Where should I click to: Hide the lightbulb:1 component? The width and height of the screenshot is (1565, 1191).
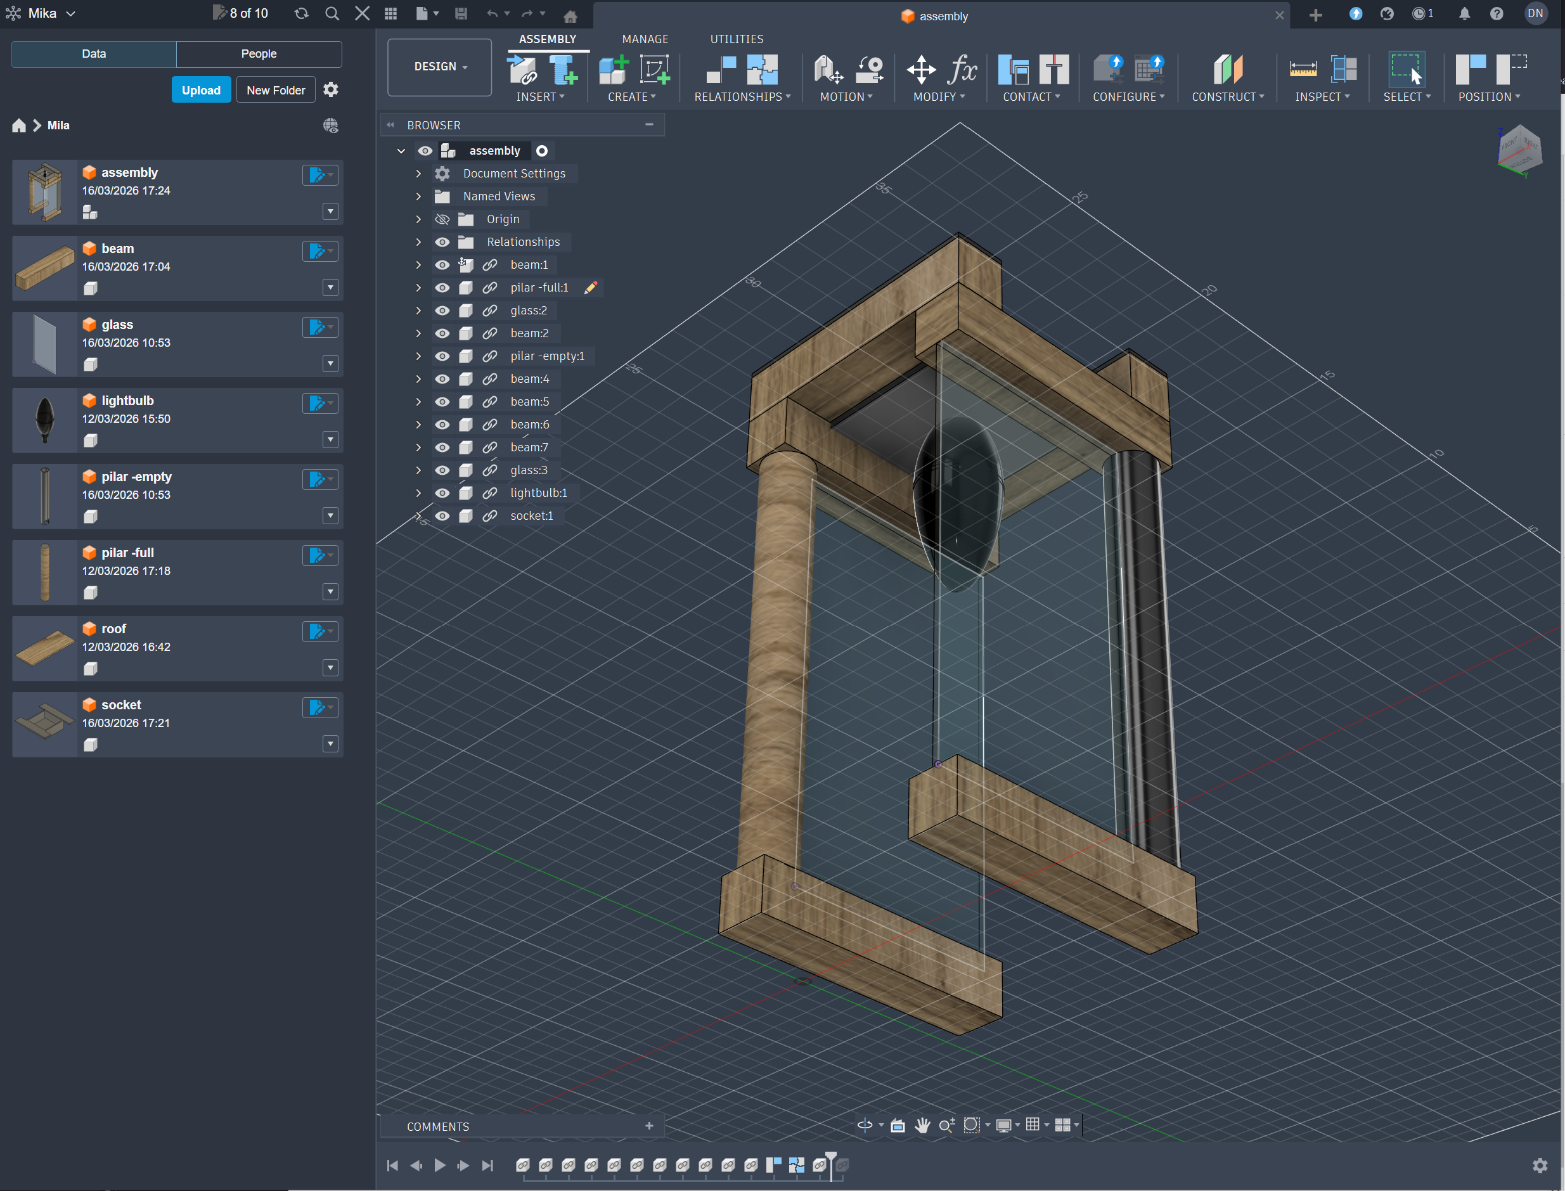pos(442,493)
